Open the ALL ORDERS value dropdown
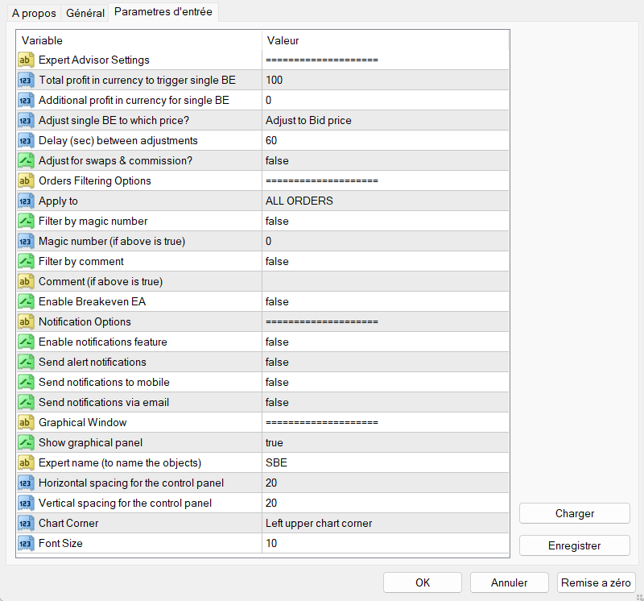Image resolution: width=644 pixels, height=601 pixels. click(x=299, y=201)
